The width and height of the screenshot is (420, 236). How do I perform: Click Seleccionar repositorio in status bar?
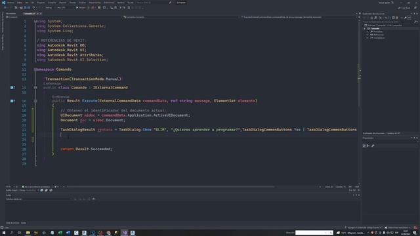[x=398, y=227]
